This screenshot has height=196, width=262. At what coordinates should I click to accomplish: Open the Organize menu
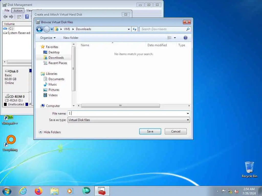(48, 38)
